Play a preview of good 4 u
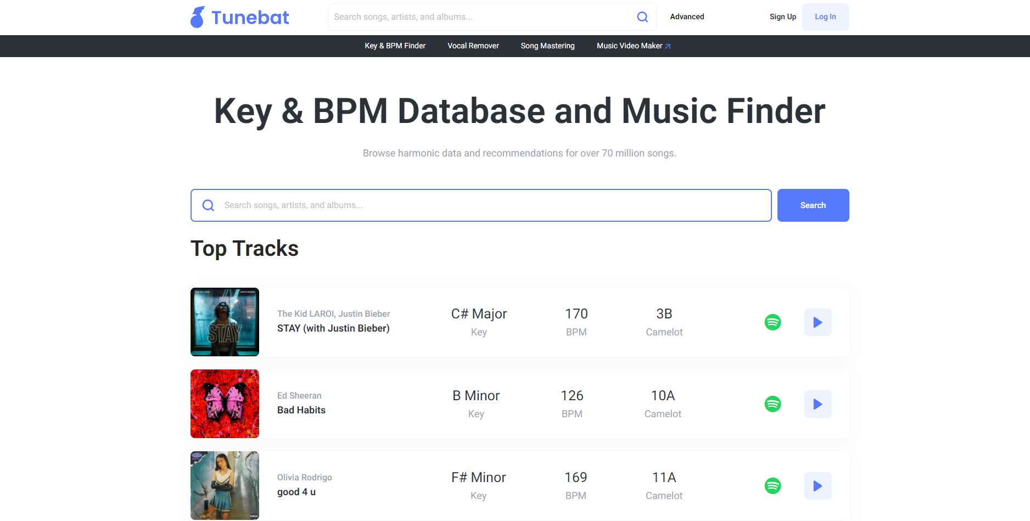The height and width of the screenshot is (521, 1030). (818, 485)
